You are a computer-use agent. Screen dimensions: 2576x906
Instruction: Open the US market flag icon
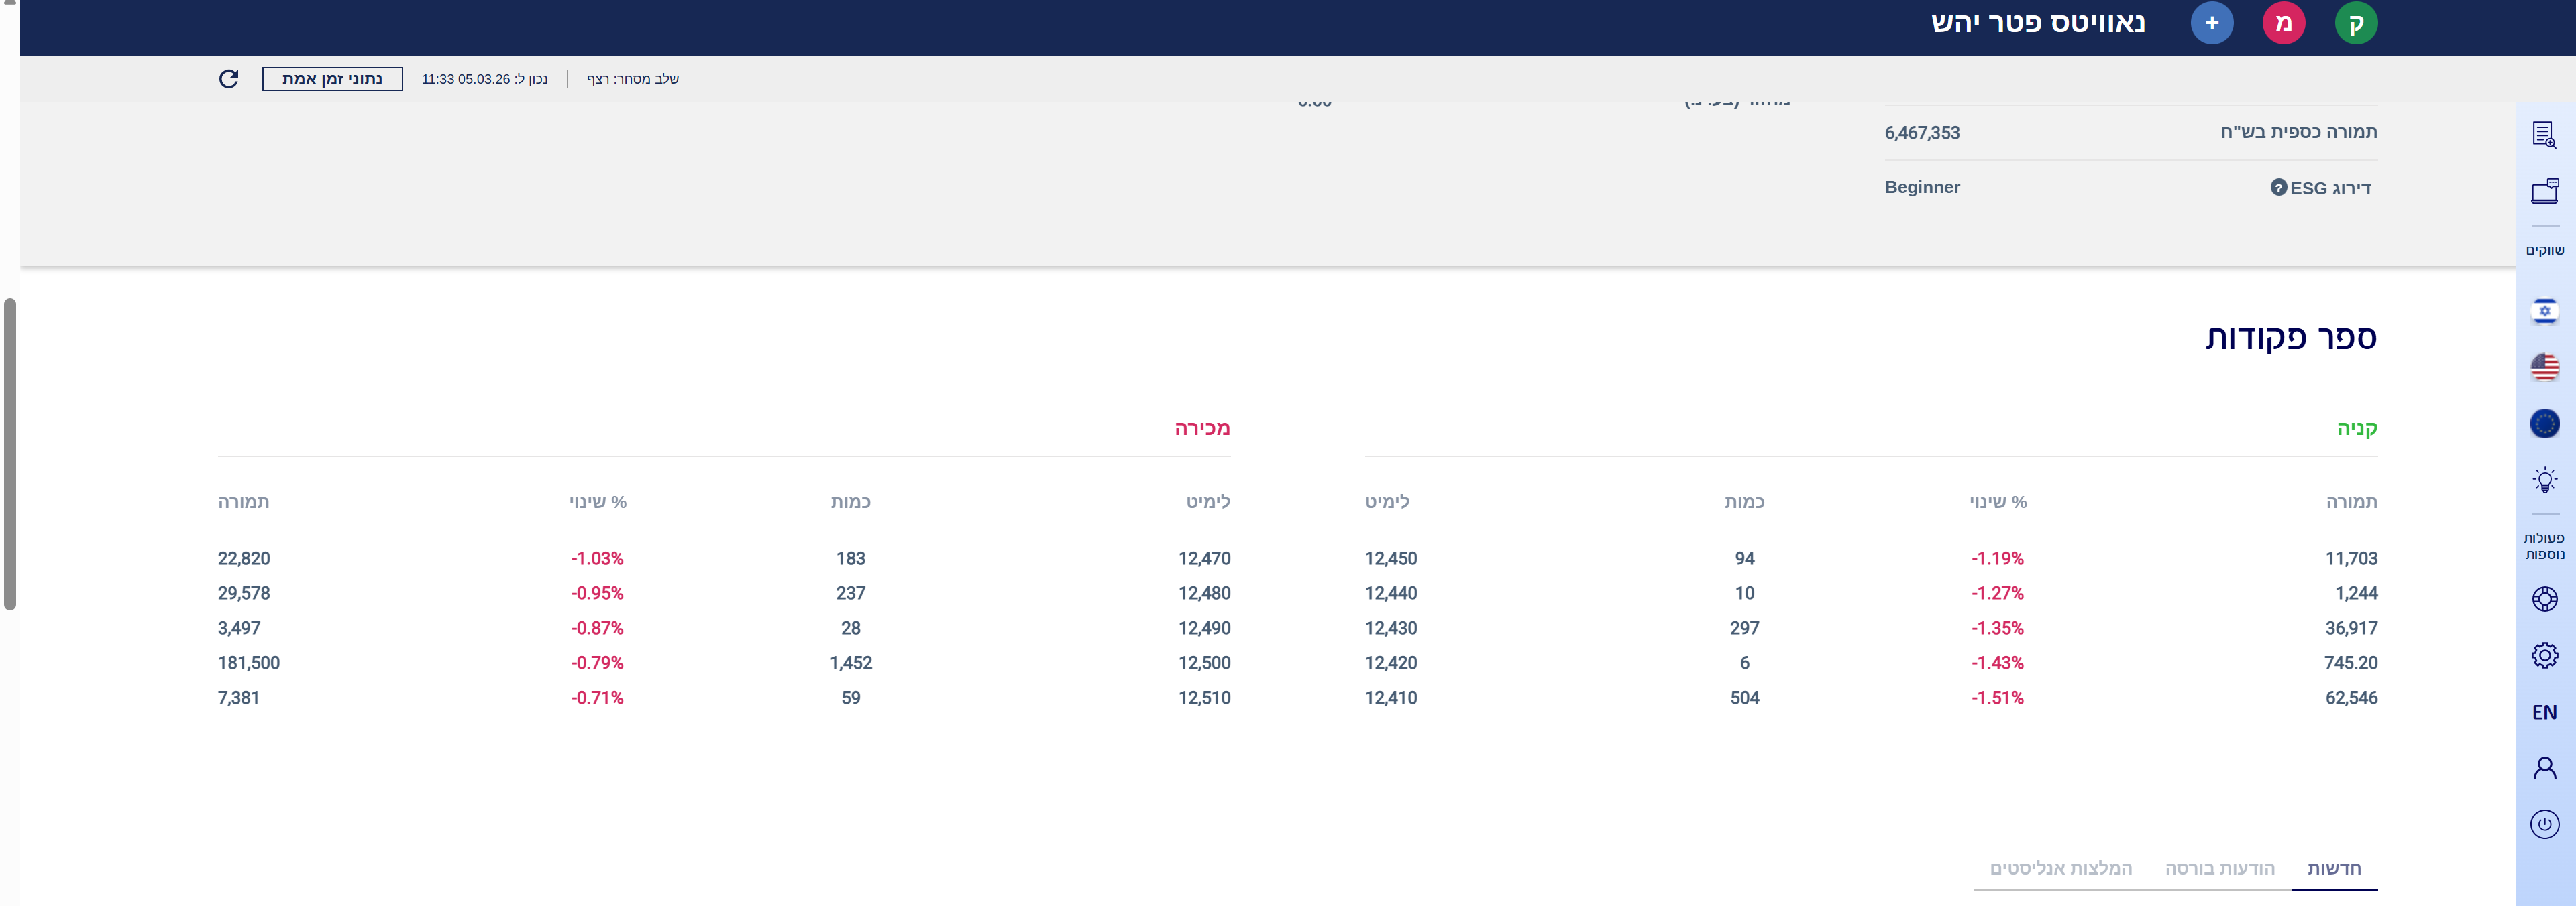pyautogui.click(x=2544, y=368)
